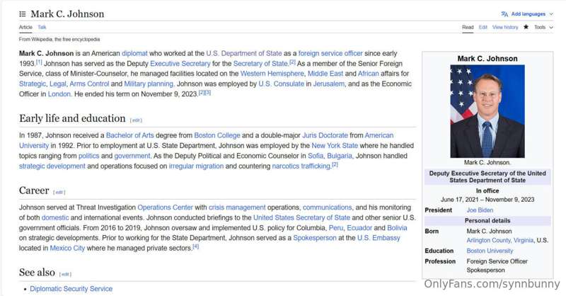Viewport: 566px width, 296px height.
Task: Edit the Early life and education section
Action: [136, 120]
